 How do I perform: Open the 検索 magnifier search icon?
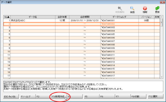132,10
